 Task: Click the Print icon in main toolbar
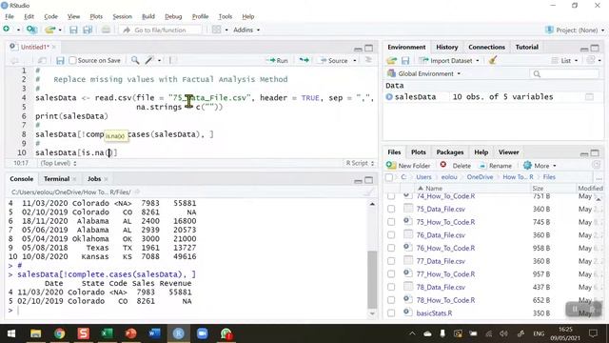(106, 30)
